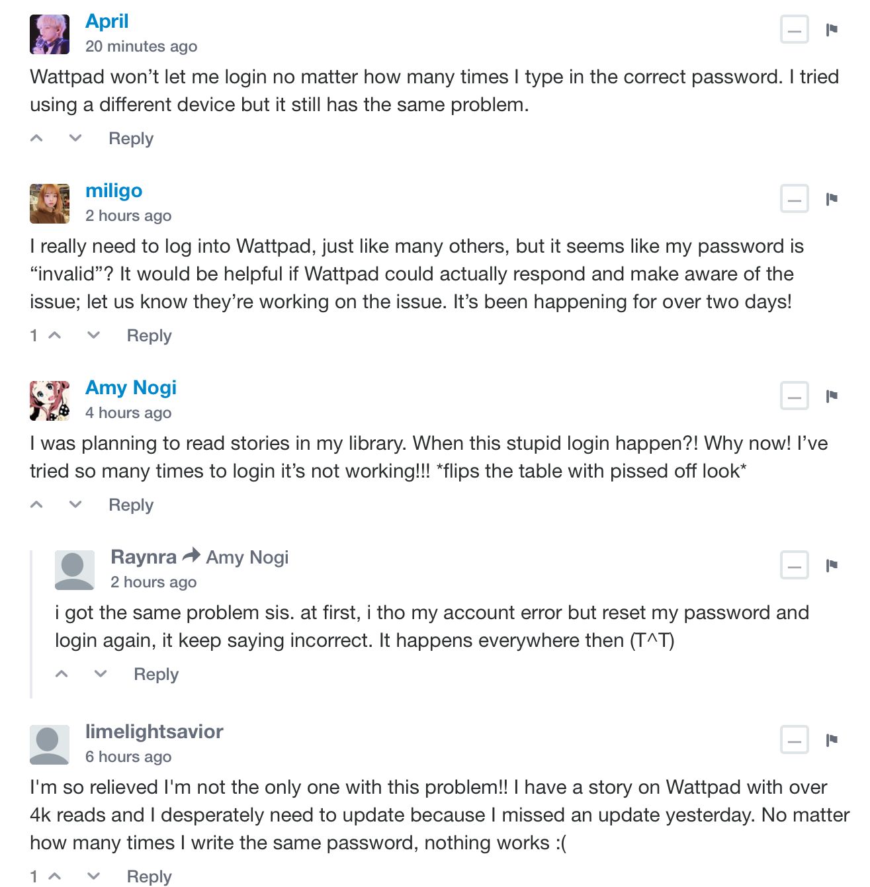Collapse limelightsavior's comment
Viewport: 870px width, 887px height.
pyautogui.click(x=794, y=740)
